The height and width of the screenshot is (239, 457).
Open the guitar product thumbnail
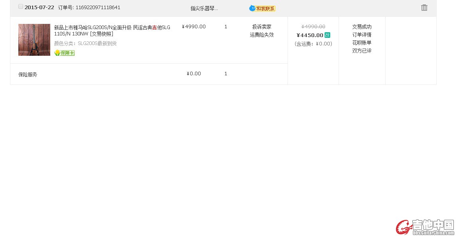point(34,39)
